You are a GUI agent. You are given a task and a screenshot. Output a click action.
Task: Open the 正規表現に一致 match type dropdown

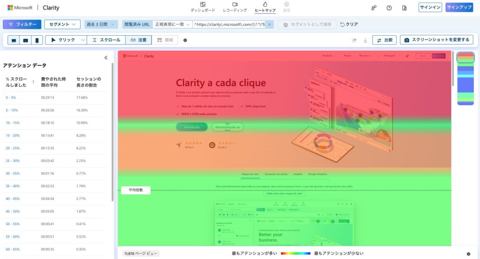coord(172,24)
